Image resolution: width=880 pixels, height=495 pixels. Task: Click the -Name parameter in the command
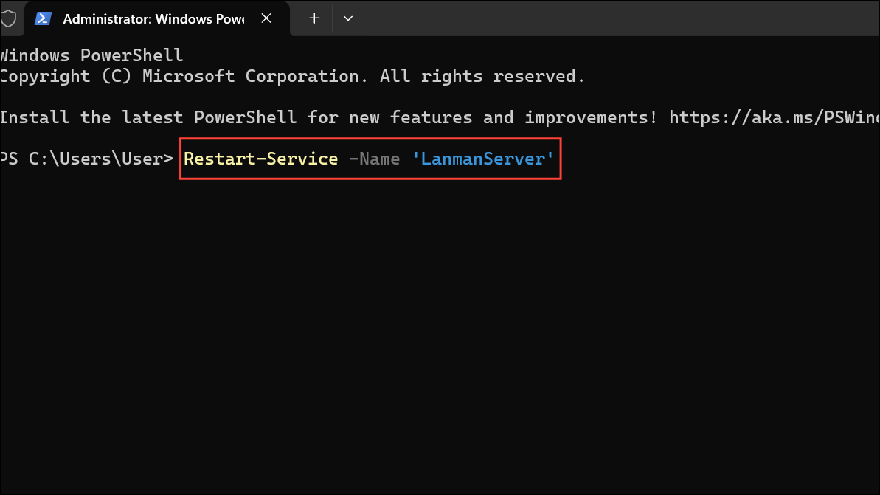coord(374,159)
